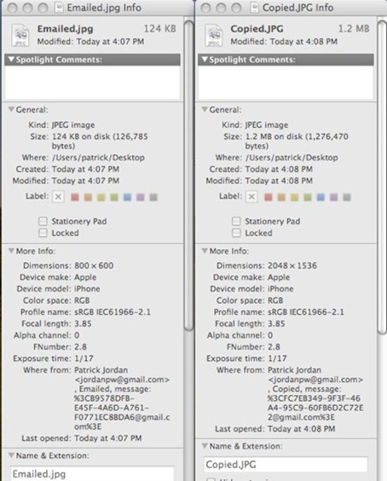Click the JPEG file icon in Emailed.jpg Info
This screenshot has height=481, width=387.
point(20,35)
